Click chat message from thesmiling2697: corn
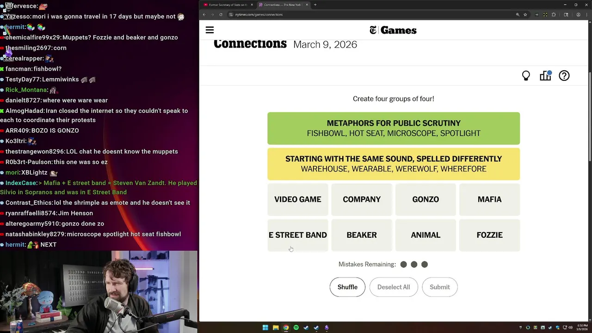 coord(36,48)
